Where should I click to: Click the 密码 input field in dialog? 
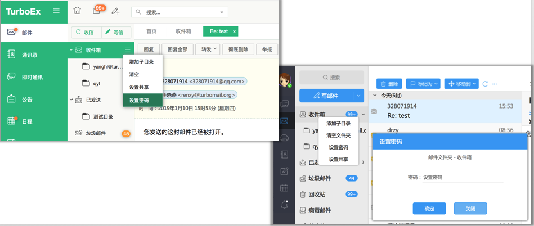tap(461, 177)
